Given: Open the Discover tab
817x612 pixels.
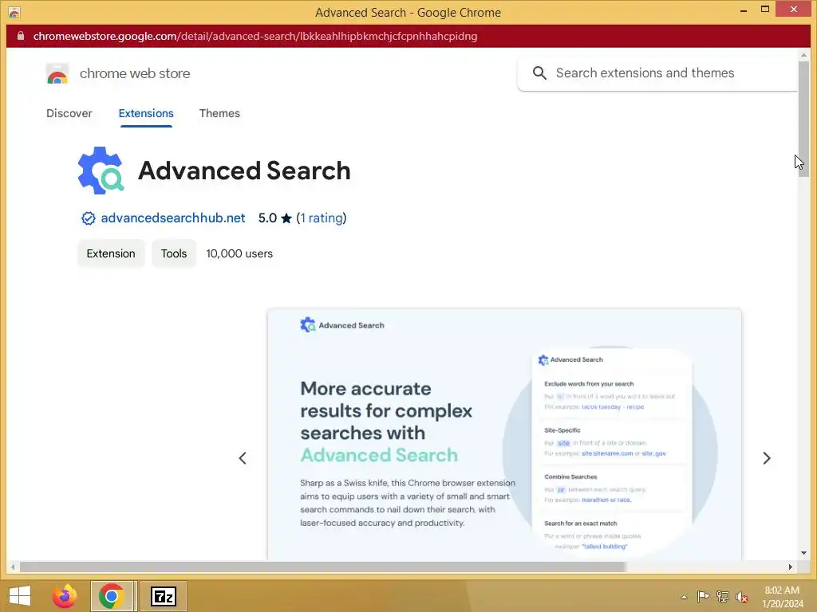Looking at the screenshot, I should [x=69, y=113].
